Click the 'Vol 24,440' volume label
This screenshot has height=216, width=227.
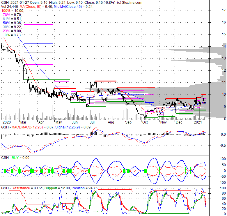(x=10, y=7)
